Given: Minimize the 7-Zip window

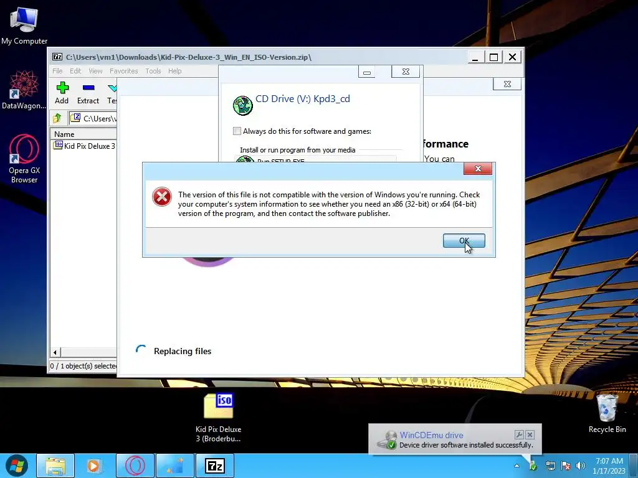Looking at the screenshot, I should tap(475, 57).
